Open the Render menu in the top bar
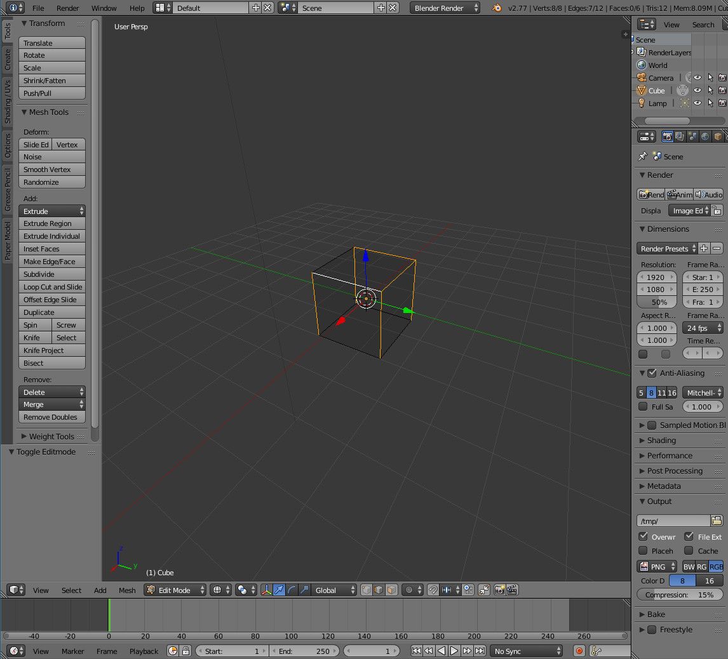The height and width of the screenshot is (659, 728). pyautogui.click(x=67, y=8)
